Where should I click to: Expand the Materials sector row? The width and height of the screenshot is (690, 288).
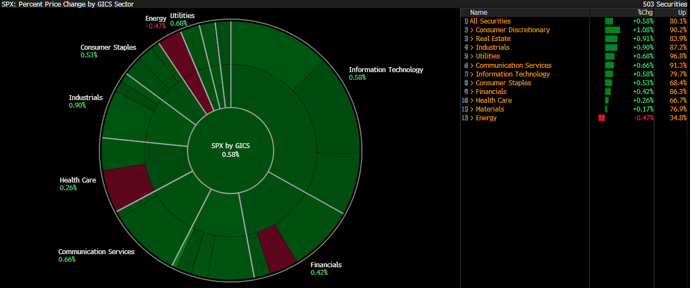473,109
